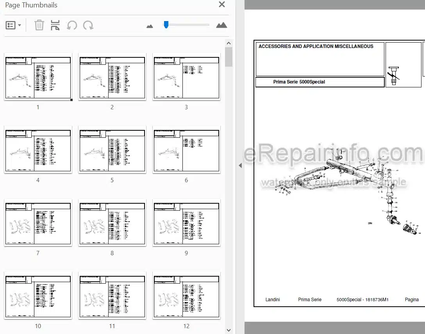
Task: Click the steering part icon in header
Action: coord(394,76)
